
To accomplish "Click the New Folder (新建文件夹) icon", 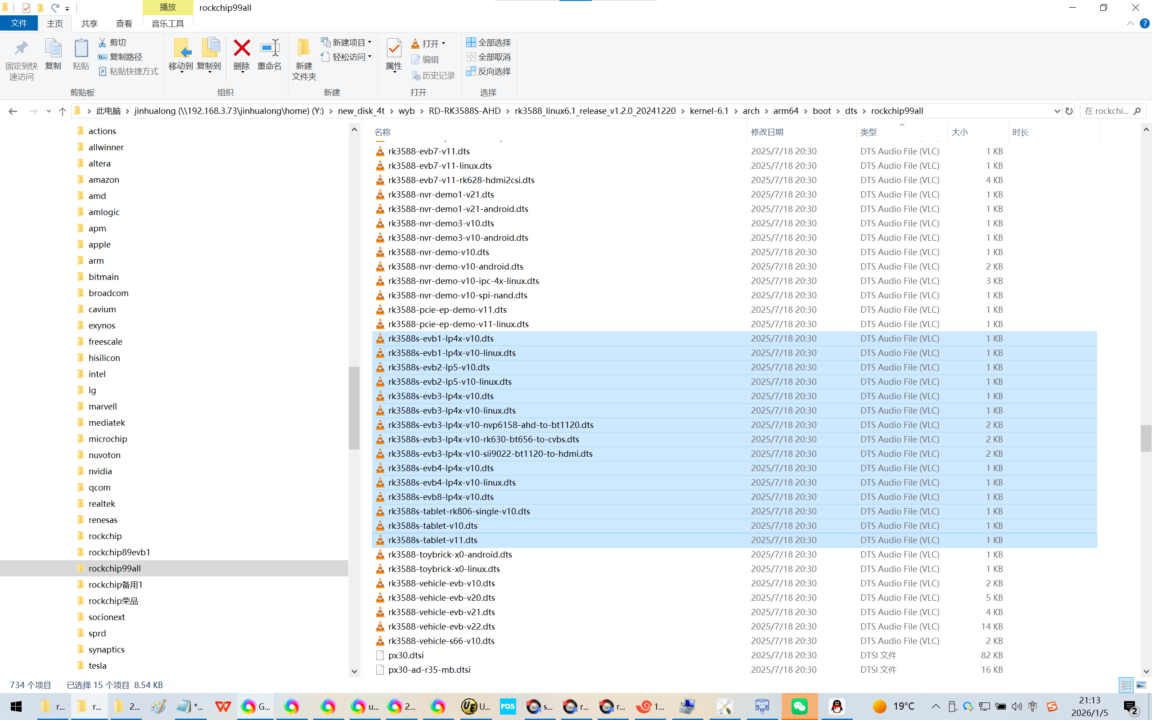I will [303, 49].
